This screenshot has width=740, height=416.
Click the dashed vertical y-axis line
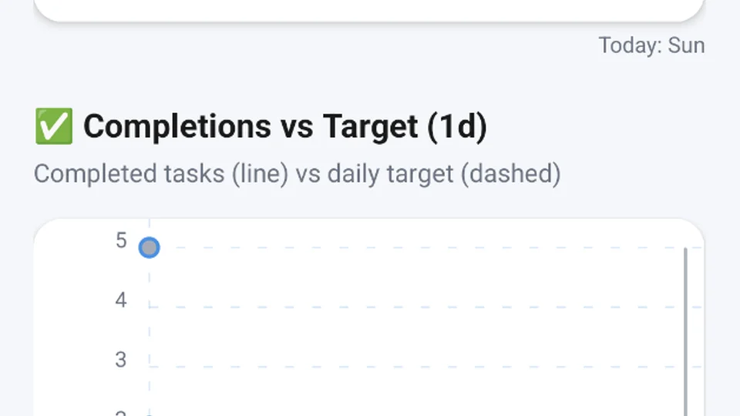pyautogui.click(x=149, y=331)
